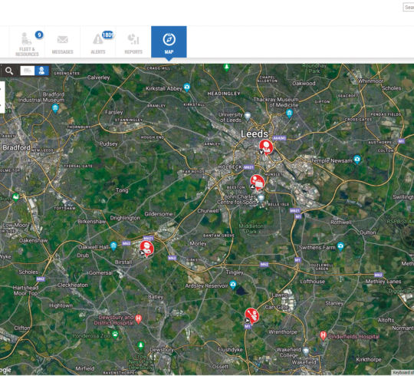Viewport: 414px width, 376px height.
Task: Click the Tingley label
Action: click(235, 272)
